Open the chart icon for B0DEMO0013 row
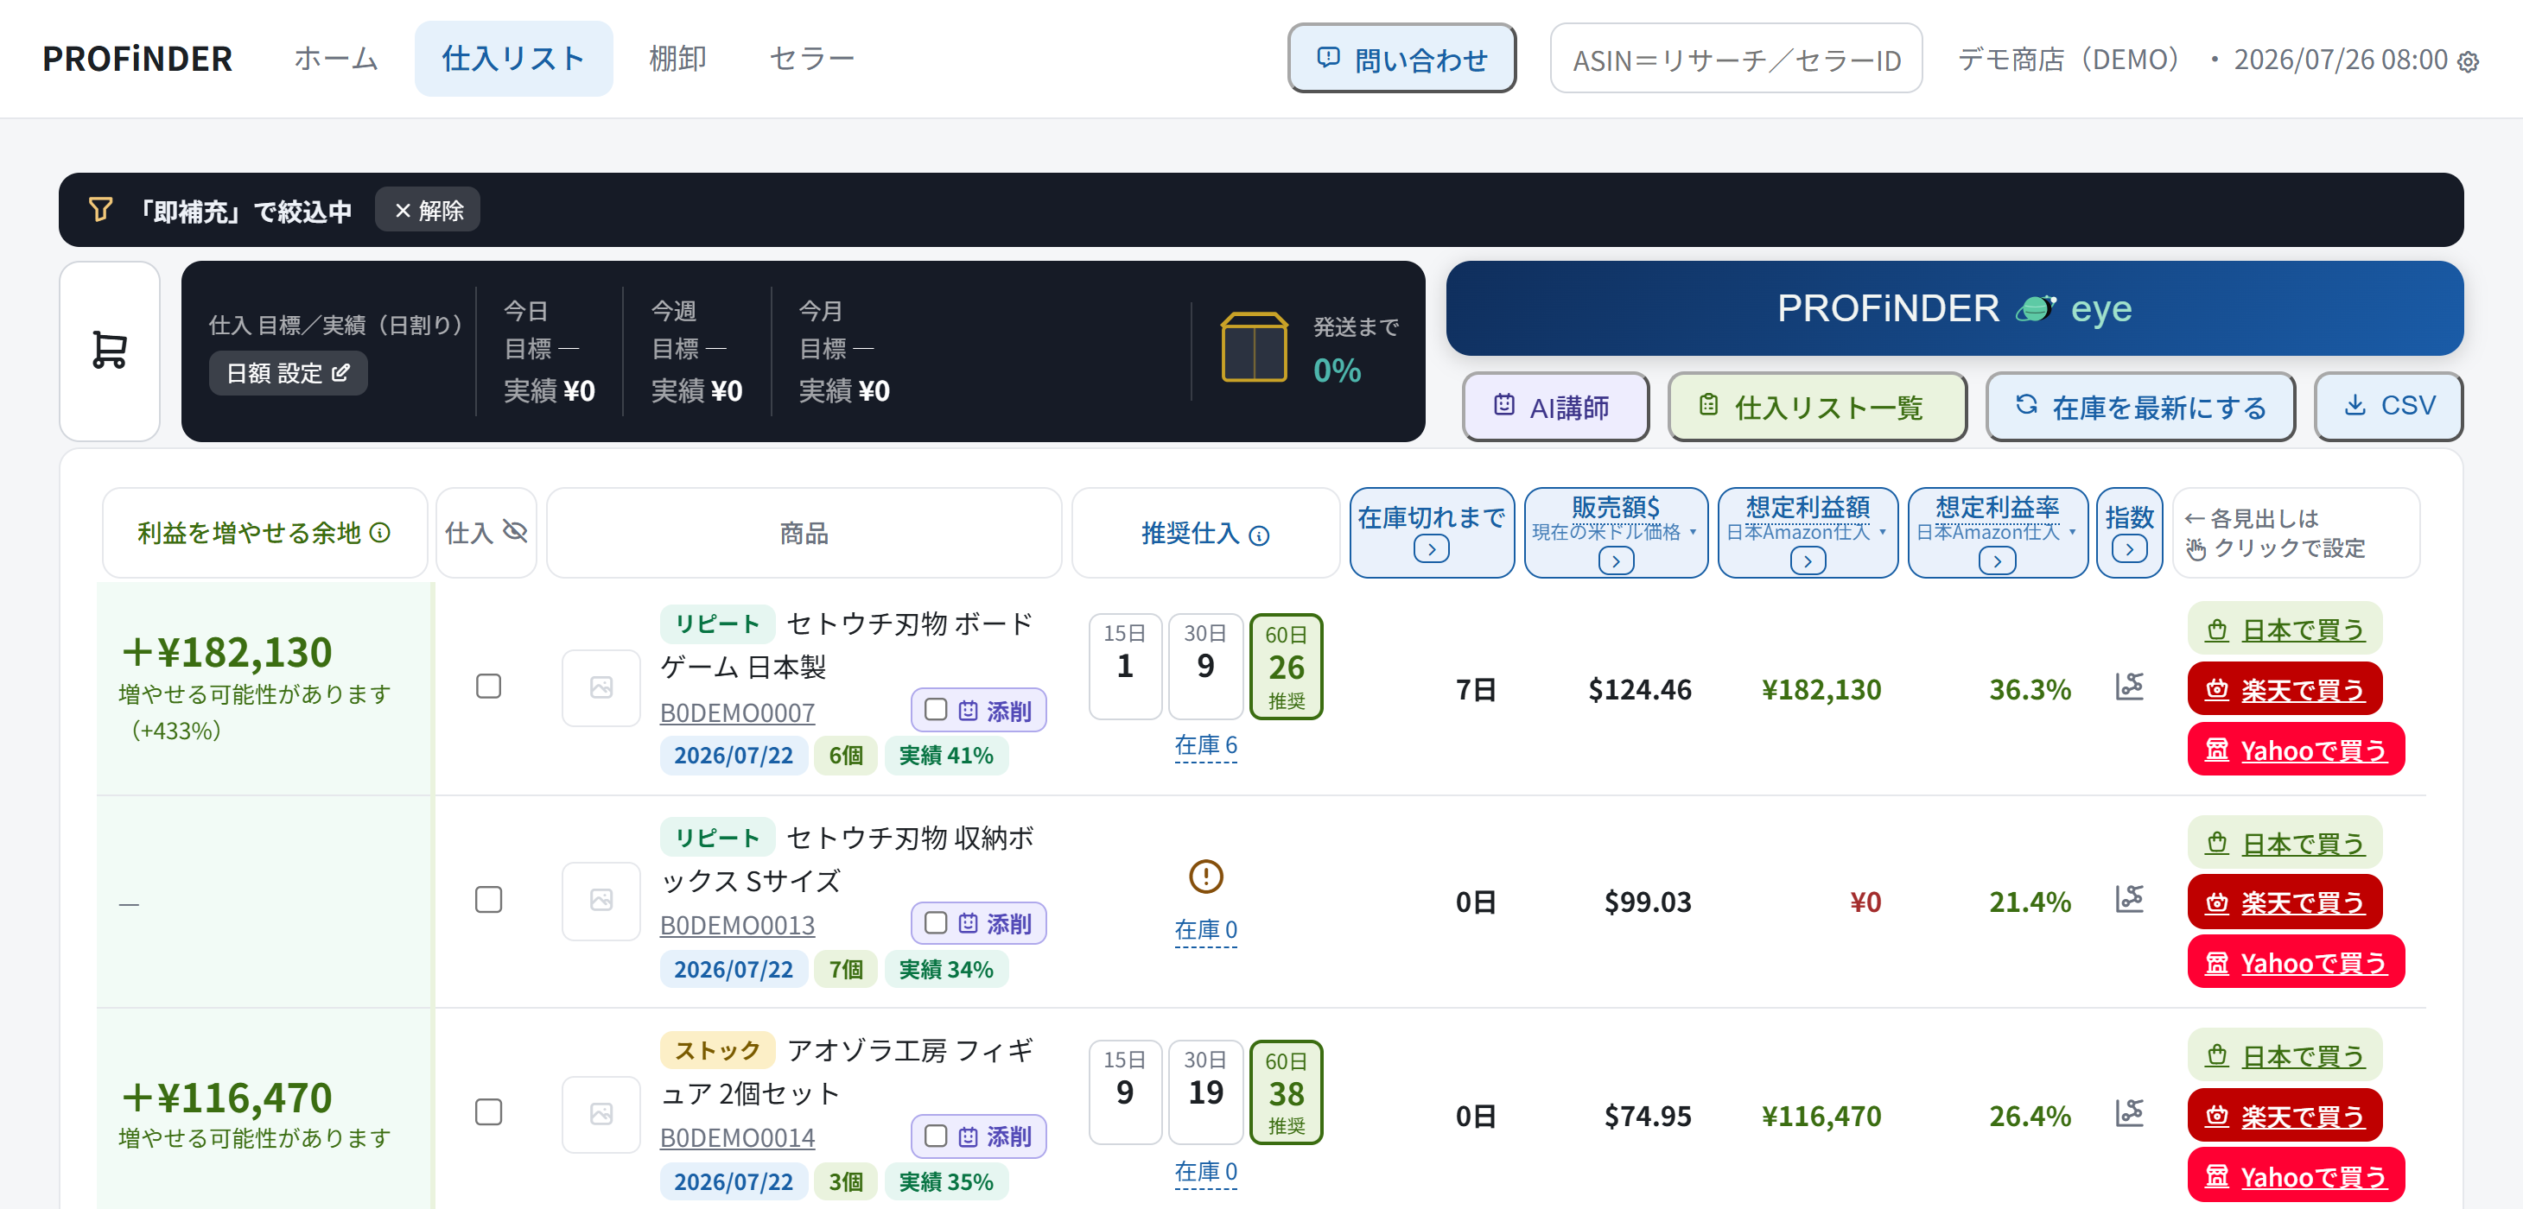 [2129, 899]
